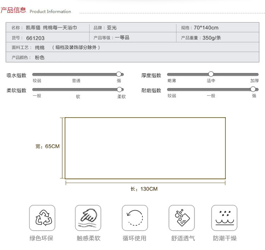Viewport: 265px width, 250px height.
Task: Click the 柔软指数 slider handle
Action: coord(119,89)
